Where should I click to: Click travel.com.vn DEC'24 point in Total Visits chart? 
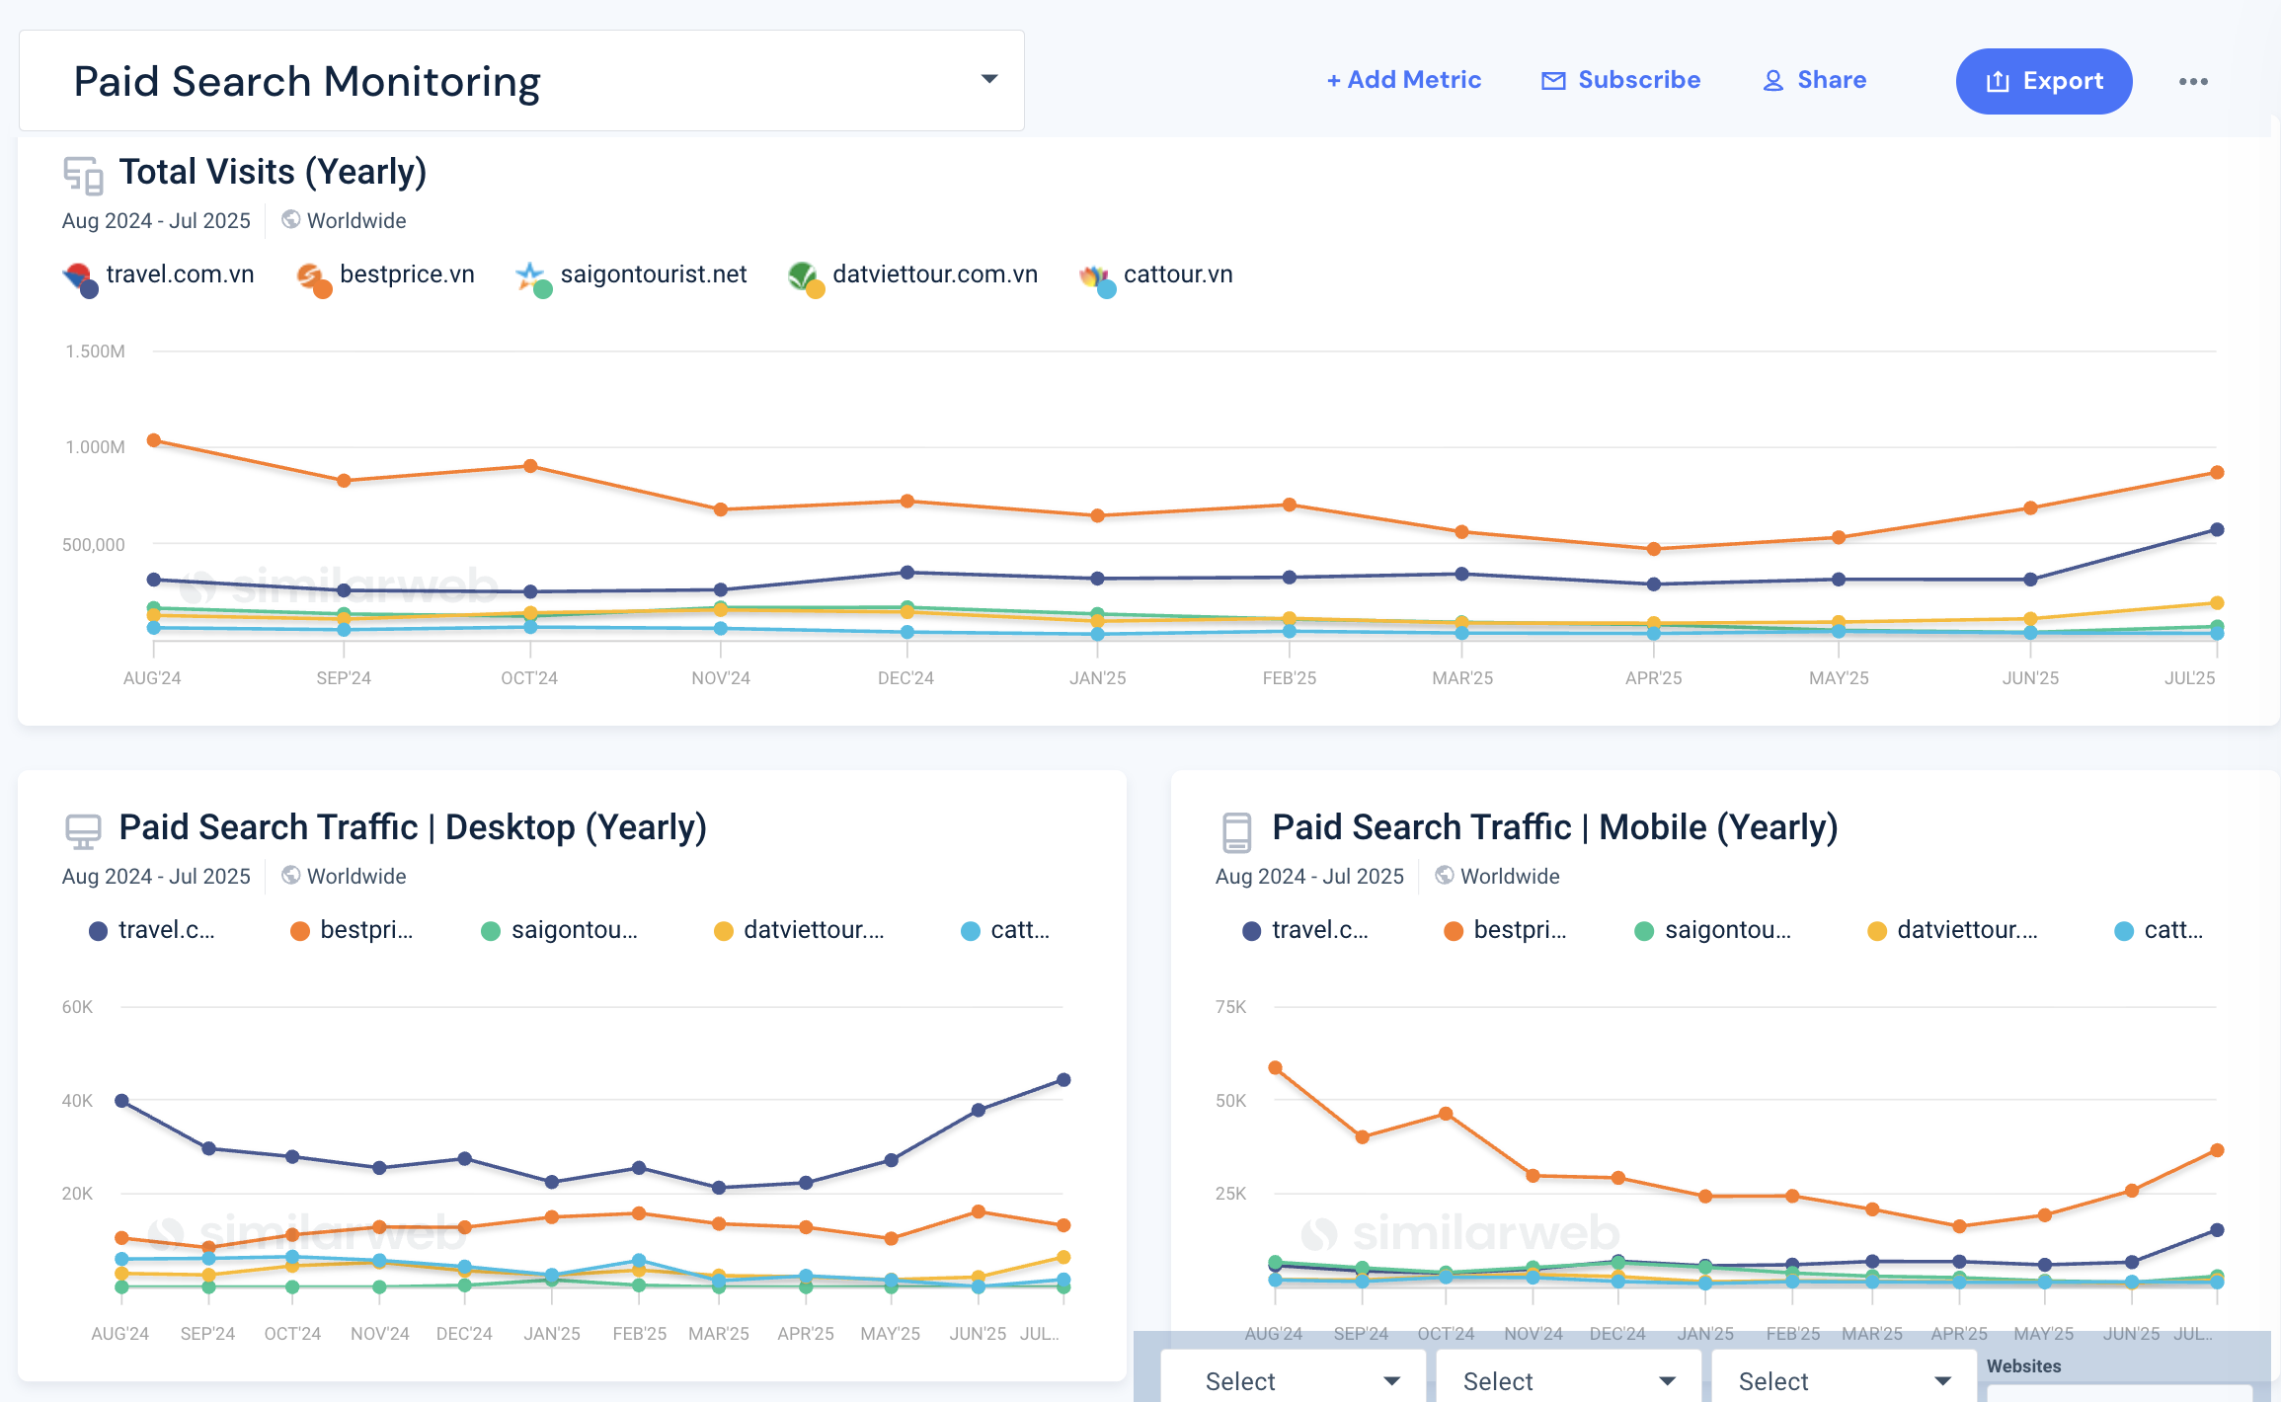tap(906, 573)
